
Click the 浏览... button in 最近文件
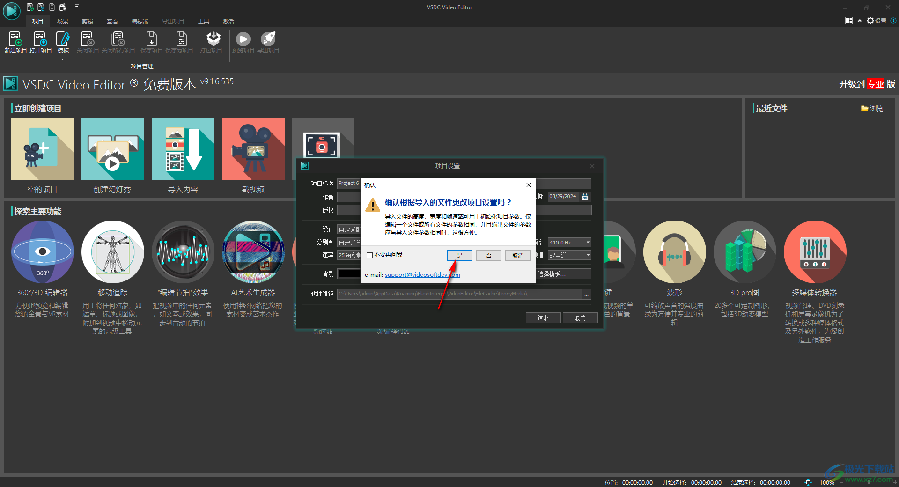pos(874,109)
